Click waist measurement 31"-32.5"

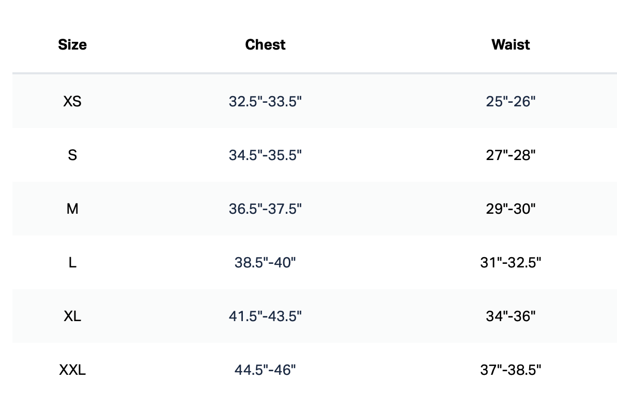pyautogui.click(x=511, y=262)
